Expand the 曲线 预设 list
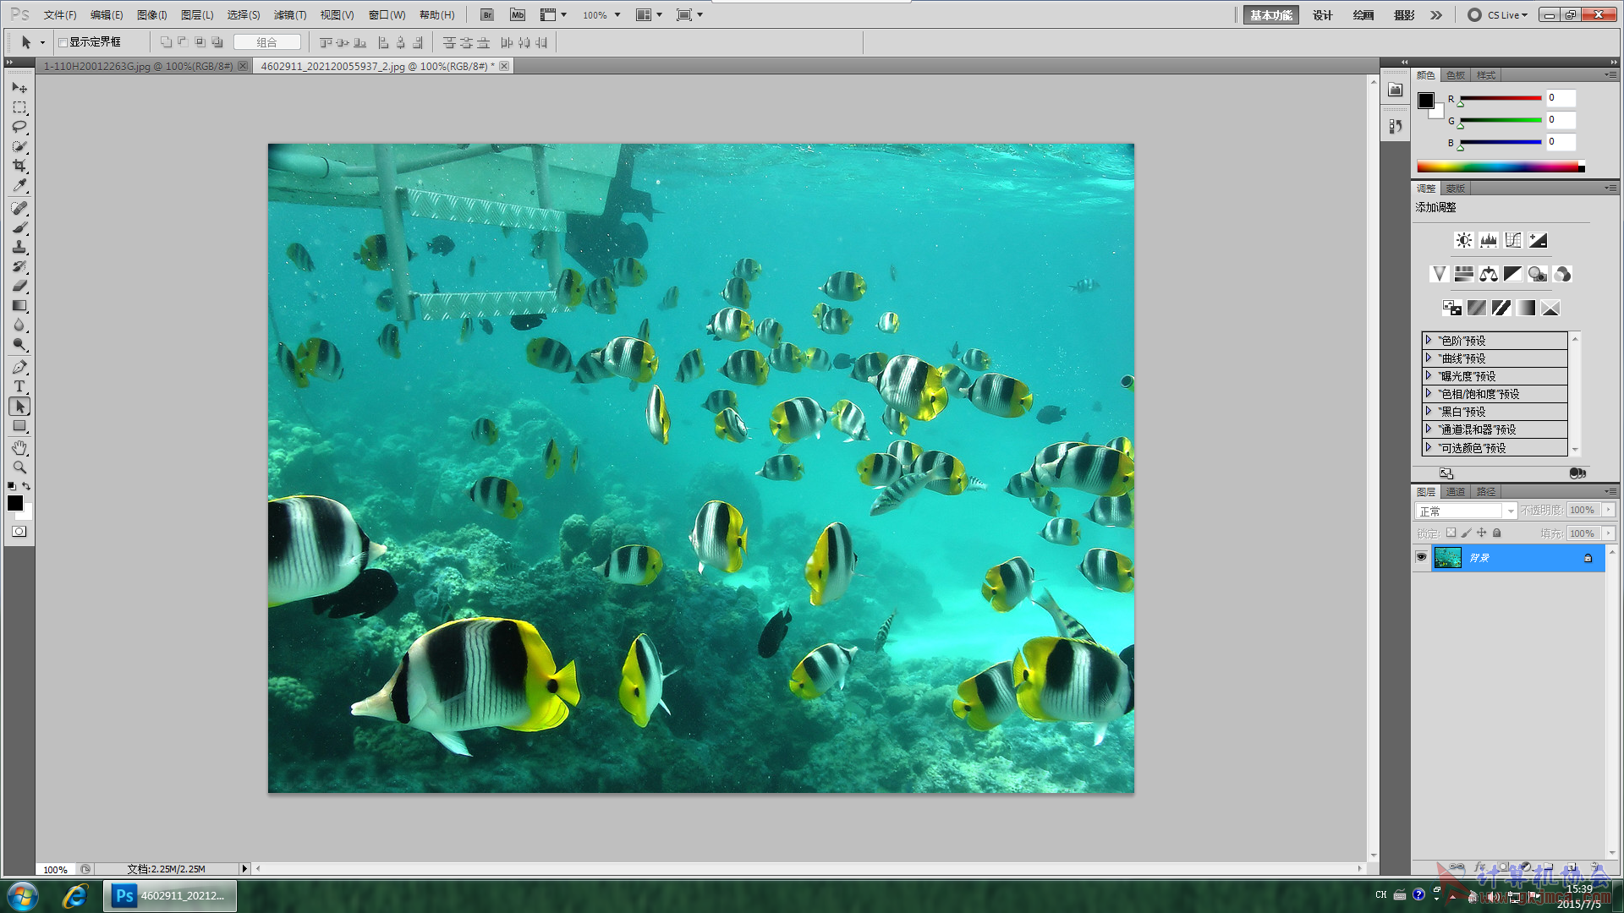The width and height of the screenshot is (1624, 913). [x=1428, y=358]
